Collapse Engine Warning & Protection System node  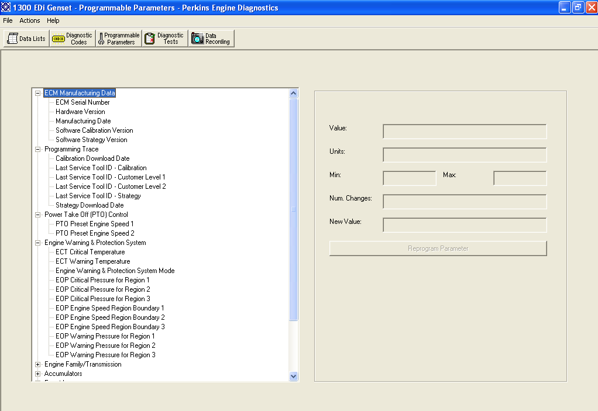pyautogui.click(x=38, y=243)
